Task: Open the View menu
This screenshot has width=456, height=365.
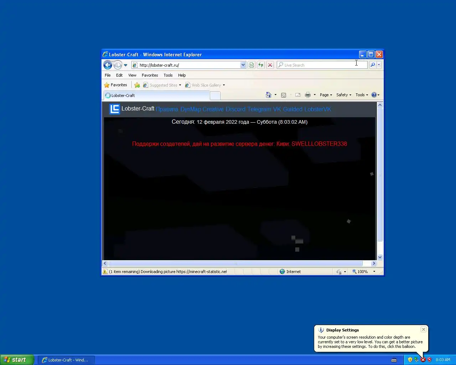Action: [132, 75]
